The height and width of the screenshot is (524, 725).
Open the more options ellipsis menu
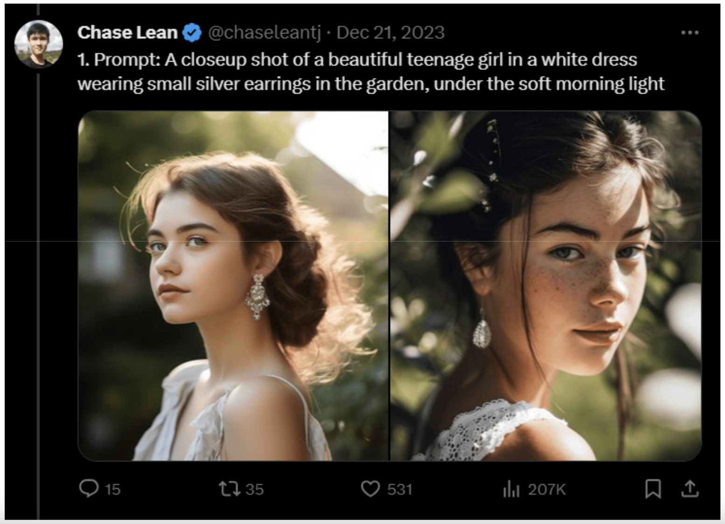coord(690,33)
